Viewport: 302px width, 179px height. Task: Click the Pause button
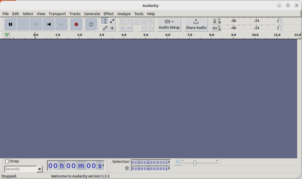(11, 24)
